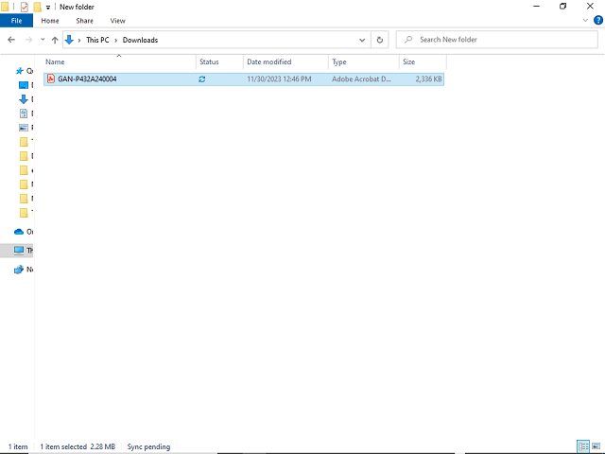
Task: Go back with the Back arrow
Action: [x=11, y=40]
